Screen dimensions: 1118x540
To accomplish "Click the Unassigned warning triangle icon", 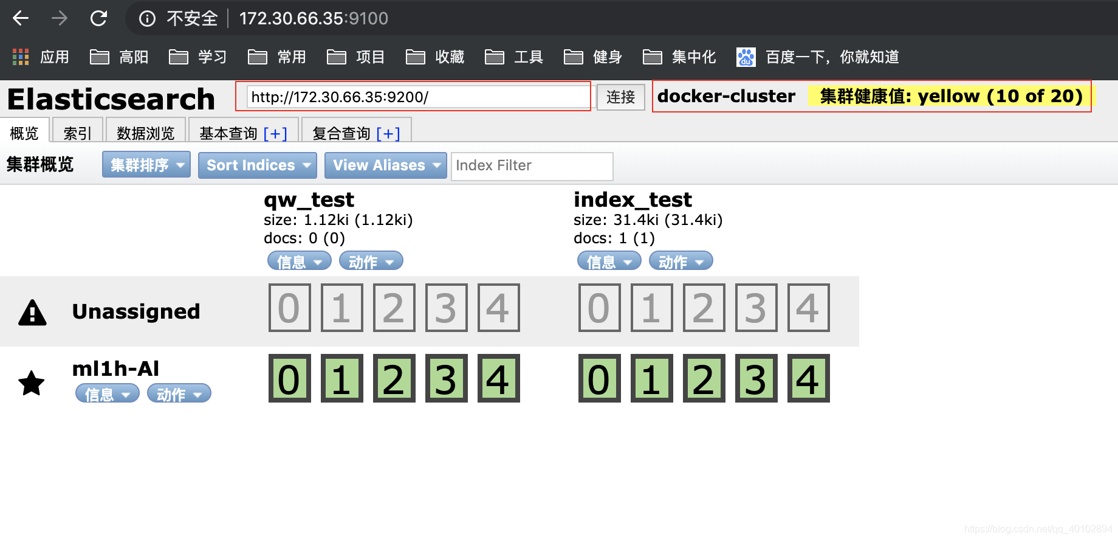I will pos(32,313).
